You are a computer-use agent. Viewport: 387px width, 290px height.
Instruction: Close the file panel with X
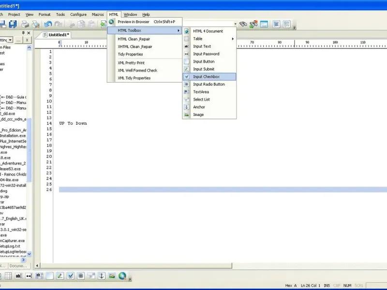(x=29, y=33)
